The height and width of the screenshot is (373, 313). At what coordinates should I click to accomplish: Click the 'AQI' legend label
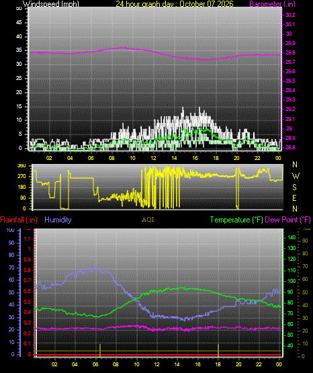point(148,220)
